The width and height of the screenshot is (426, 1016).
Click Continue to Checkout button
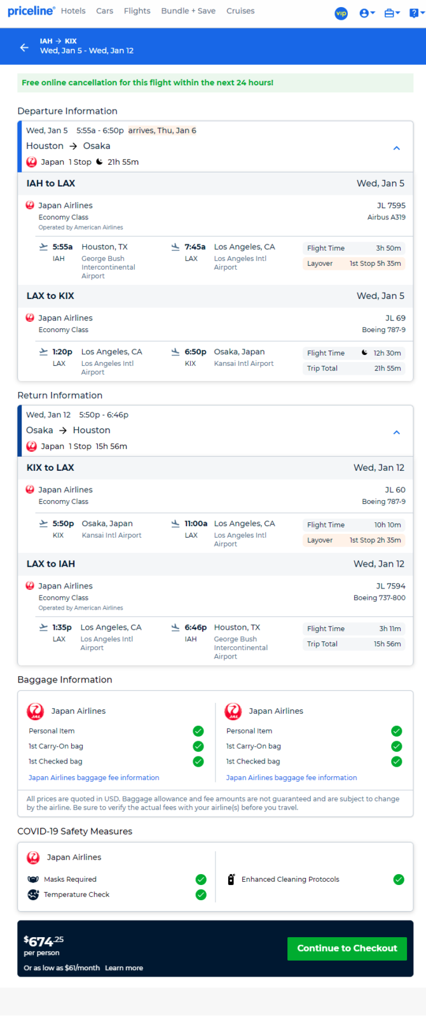tap(347, 948)
